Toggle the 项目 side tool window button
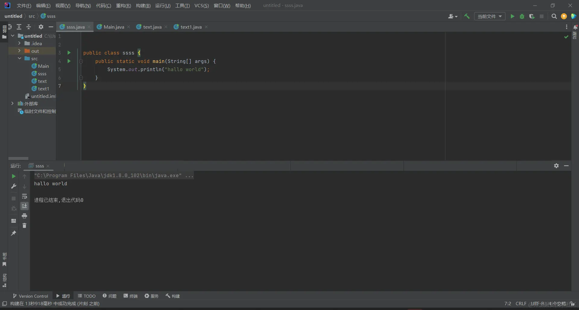The height and width of the screenshot is (310, 579). point(4,32)
